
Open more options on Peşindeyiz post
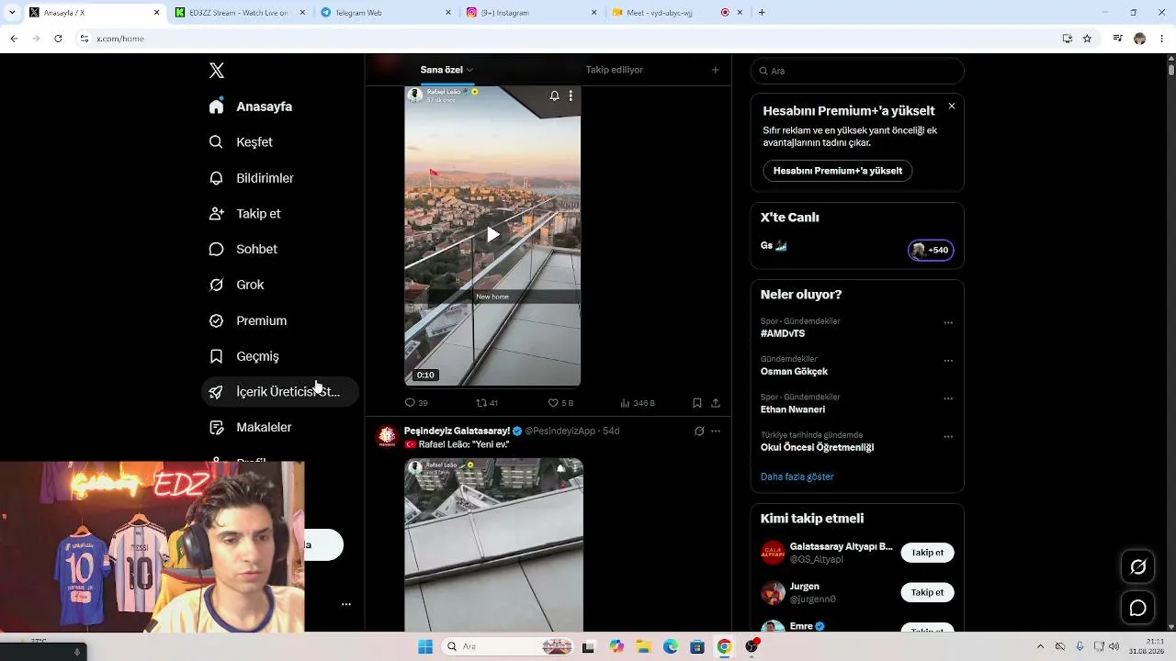716,431
